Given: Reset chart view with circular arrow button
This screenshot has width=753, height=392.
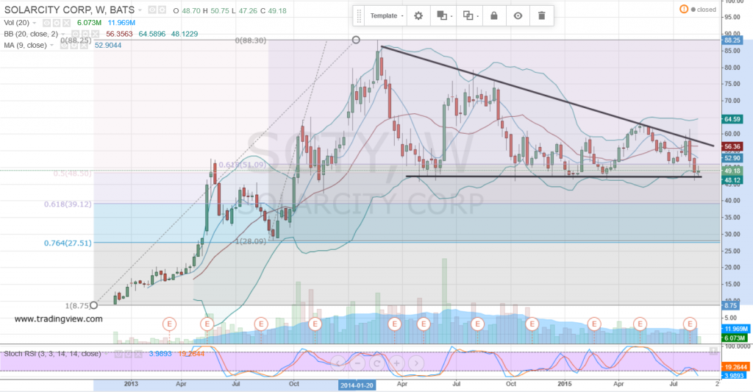Looking at the screenshot, I should [x=377, y=363].
